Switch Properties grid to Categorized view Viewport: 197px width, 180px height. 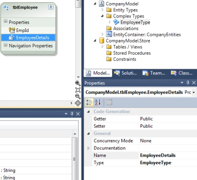(x=89, y=102)
